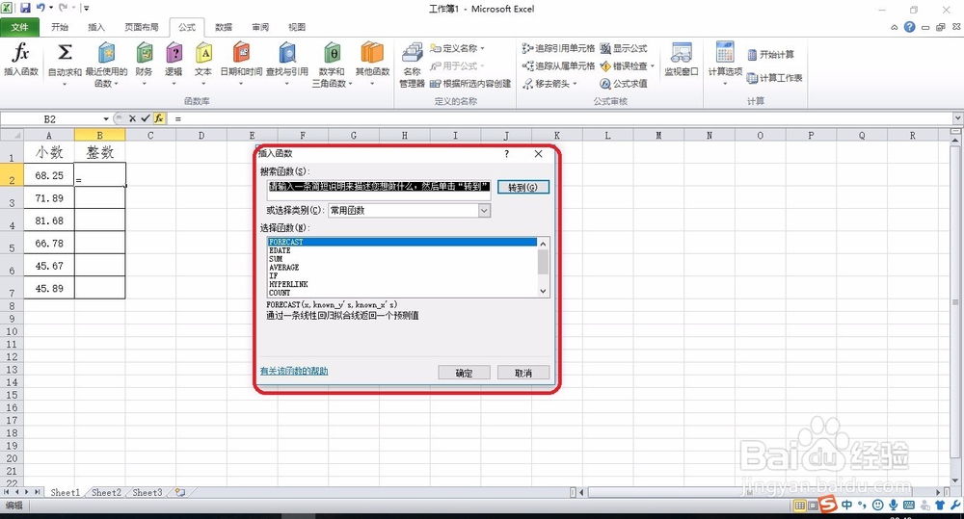Image resolution: width=964 pixels, height=519 pixels.
Task: Click the OK (确定) button
Action: point(465,373)
